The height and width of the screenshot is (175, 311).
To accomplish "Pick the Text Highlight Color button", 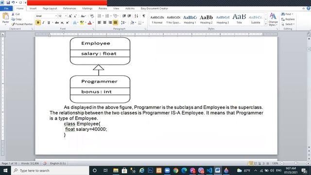I will [x=82, y=23].
